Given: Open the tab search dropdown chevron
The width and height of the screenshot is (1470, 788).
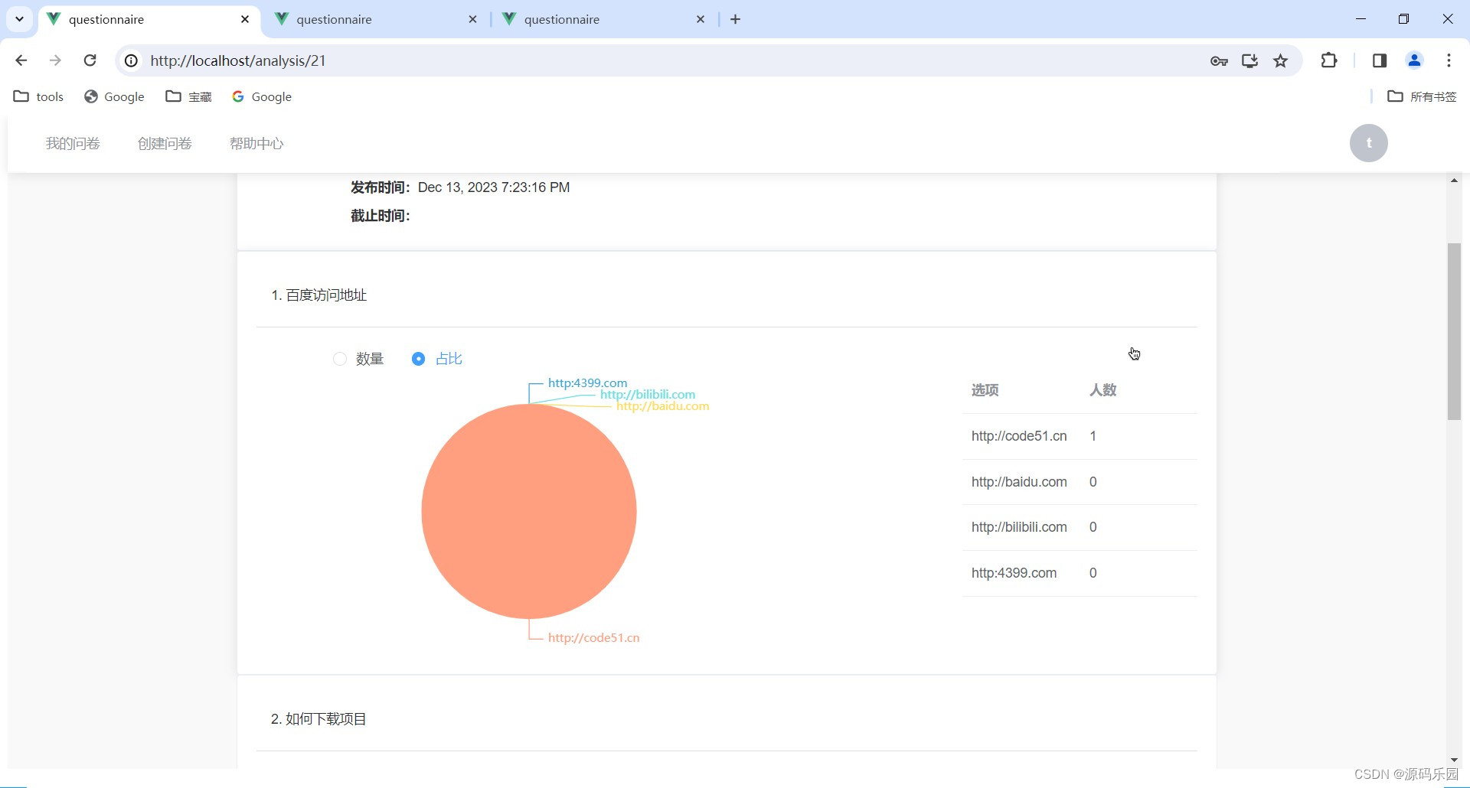Looking at the screenshot, I should click(x=19, y=19).
